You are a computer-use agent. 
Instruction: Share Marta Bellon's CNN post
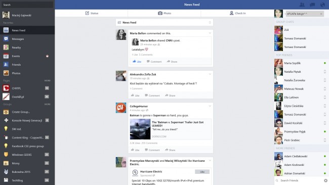click(172, 61)
